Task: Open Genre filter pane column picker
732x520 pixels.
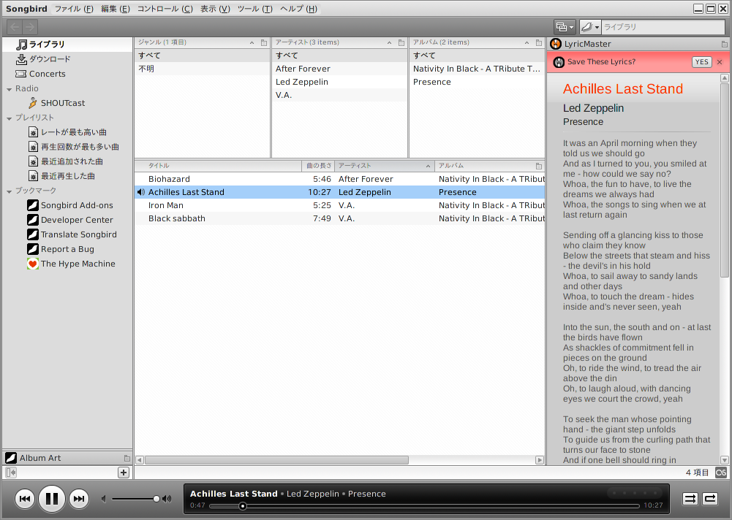Action: coord(264,43)
